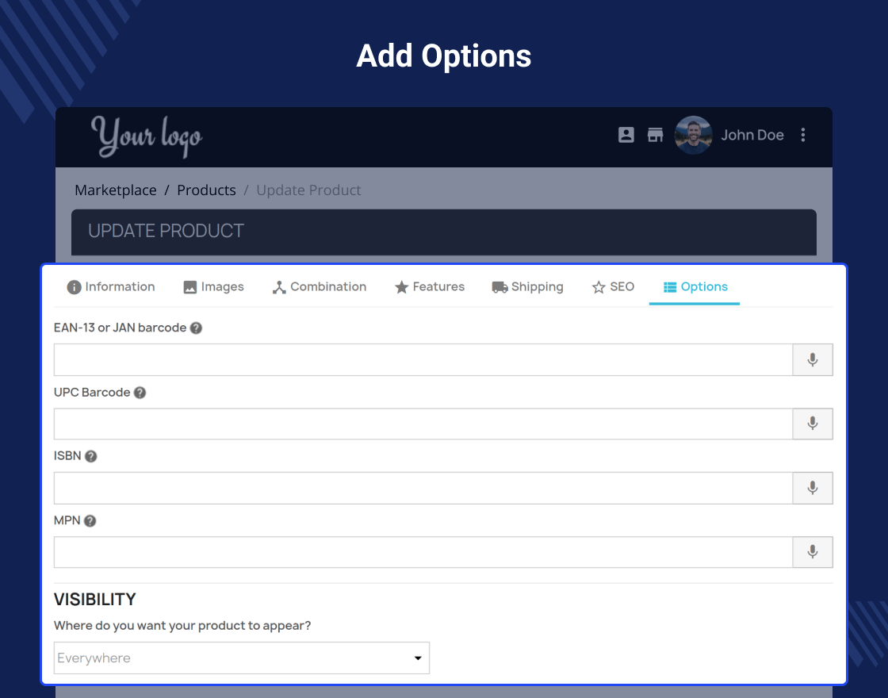The height and width of the screenshot is (698, 888).
Task: Click the UPDATE PRODUCT heading
Action: (x=166, y=231)
